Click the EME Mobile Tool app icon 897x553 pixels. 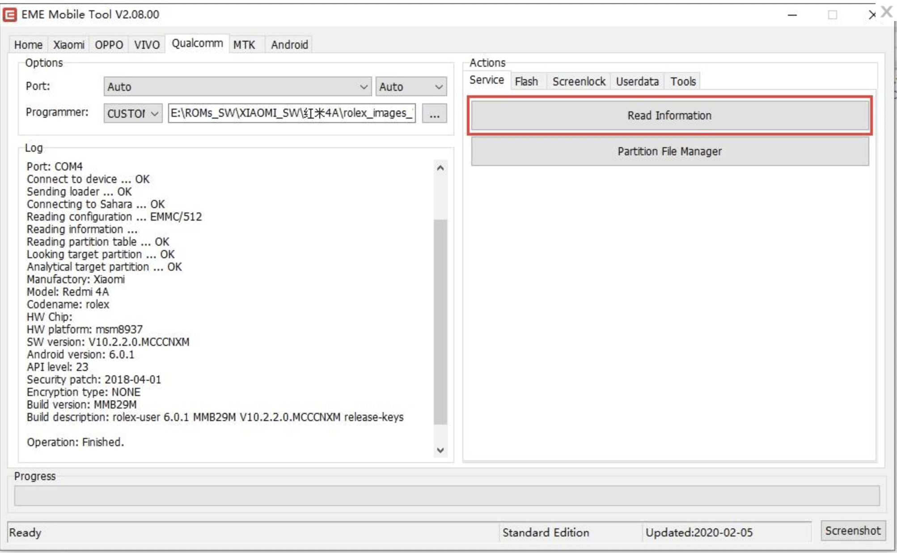click(10, 14)
